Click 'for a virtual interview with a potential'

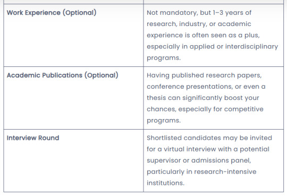point(208,149)
